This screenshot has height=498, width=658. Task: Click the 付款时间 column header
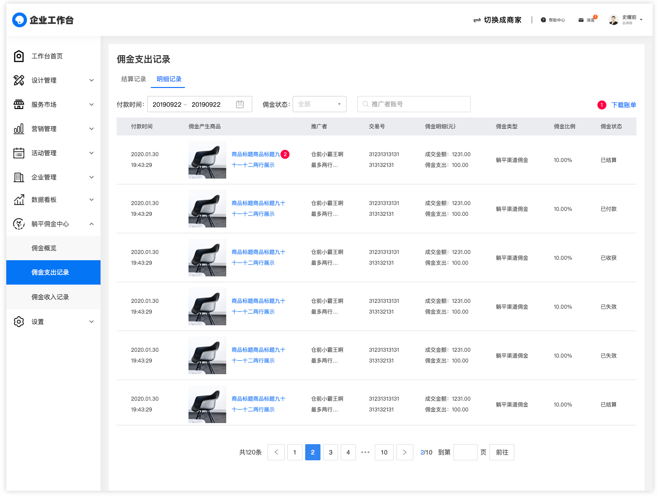142,127
